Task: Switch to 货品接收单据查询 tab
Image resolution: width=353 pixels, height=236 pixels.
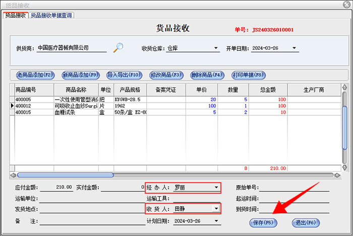Action: coord(52,15)
